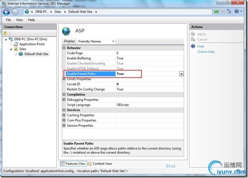Image resolution: width=248 pixels, height=178 pixels.
Task: Click the blue Help question-mark toolbar icon
Action: 236,12
